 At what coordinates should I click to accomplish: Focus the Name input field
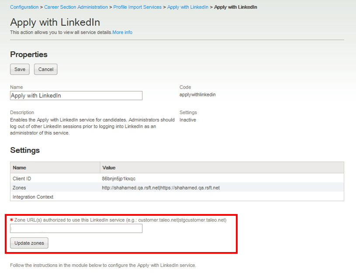point(76,96)
